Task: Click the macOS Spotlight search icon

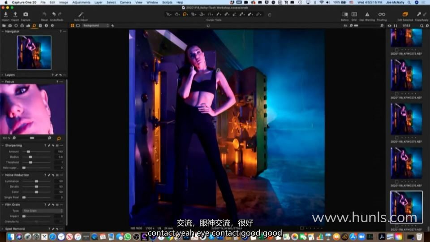Action: (409, 2)
